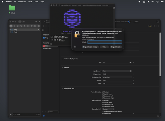The width and height of the screenshot is (165, 121).
Task: Open the Find navigator magnifier icon in Xcode
Action: (x=21, y=26)
